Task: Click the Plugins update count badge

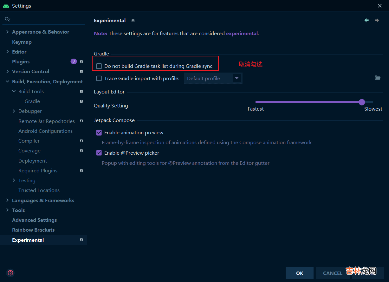Action: point(74,61)
